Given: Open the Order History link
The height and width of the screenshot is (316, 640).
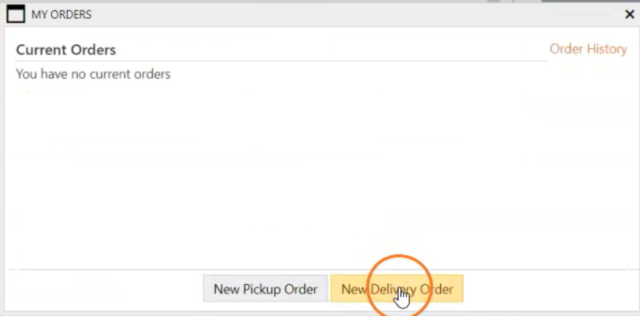Looking at the screenshot, I should (587, 49).
